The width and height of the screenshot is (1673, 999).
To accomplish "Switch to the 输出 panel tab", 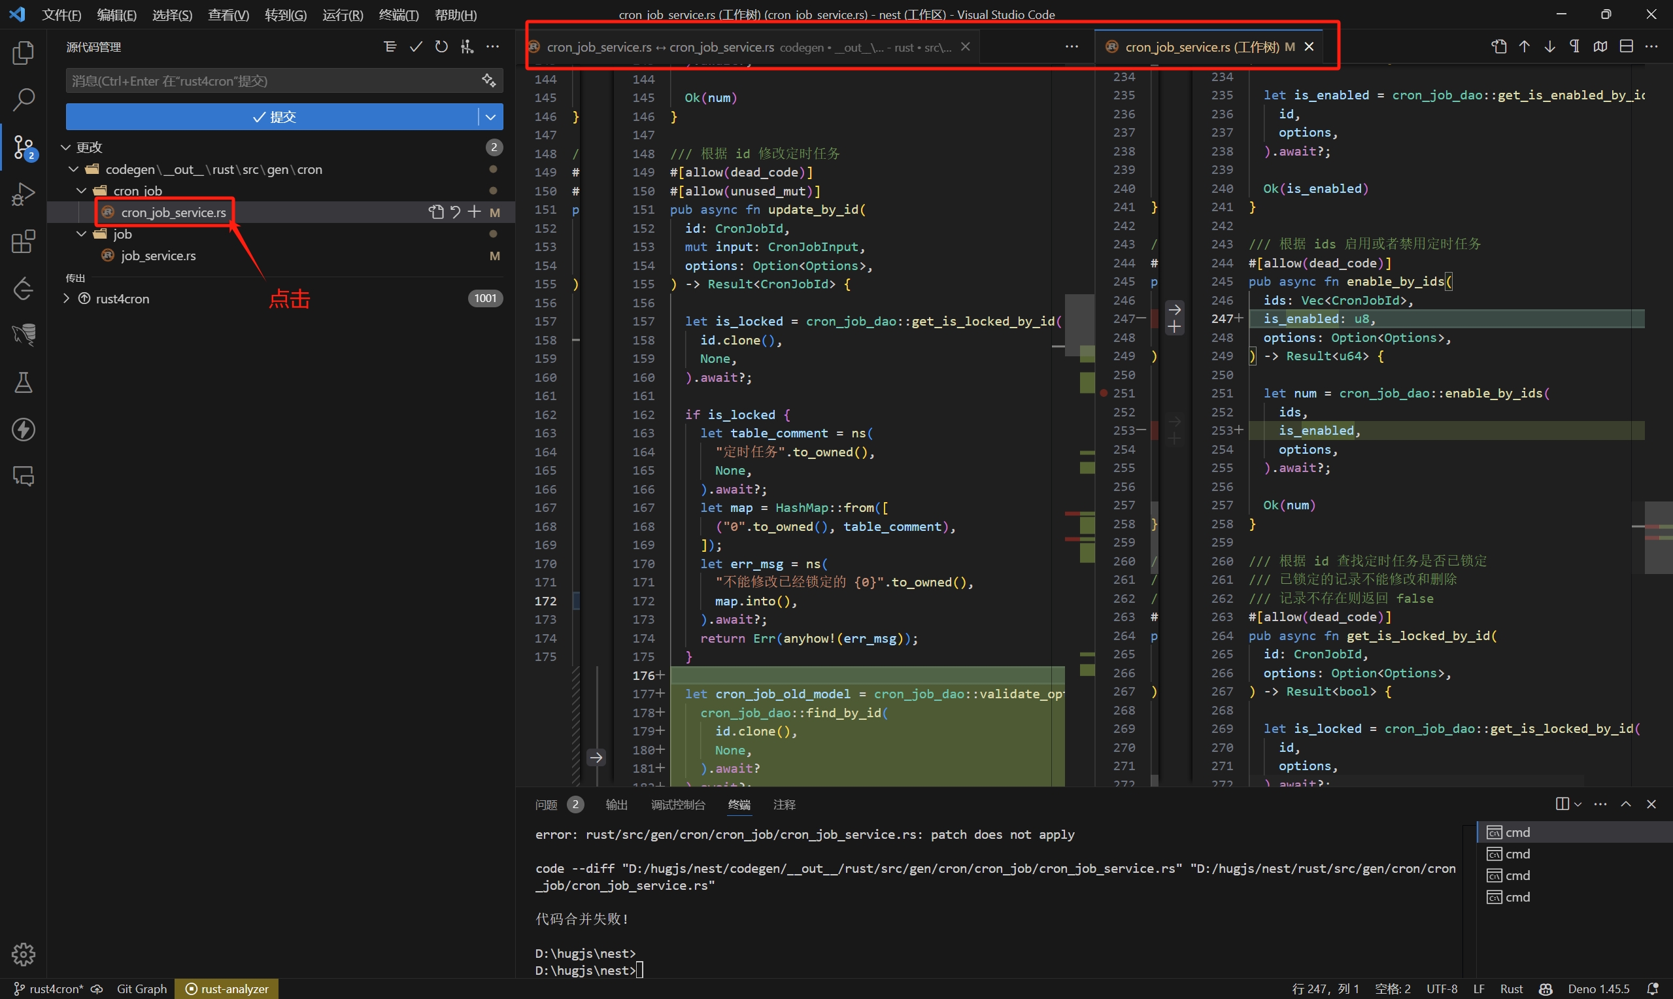I will (x=617, y=804).
